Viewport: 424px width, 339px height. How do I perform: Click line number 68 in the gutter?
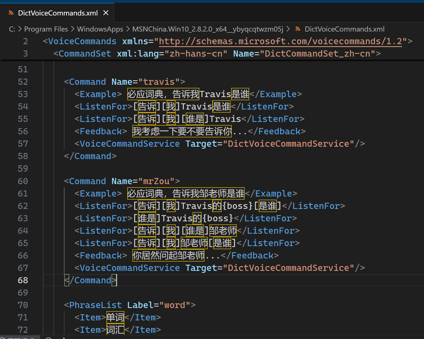pyautogui.click(x=23, y=280)
